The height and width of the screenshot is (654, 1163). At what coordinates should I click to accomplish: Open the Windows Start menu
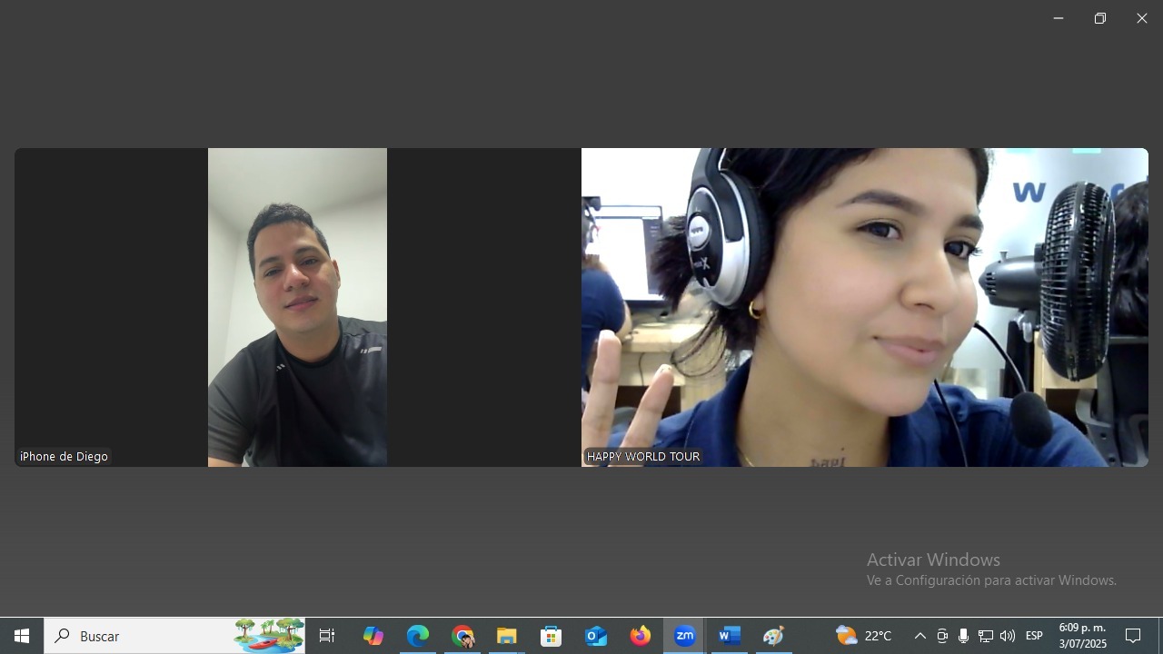click(22, 636)
